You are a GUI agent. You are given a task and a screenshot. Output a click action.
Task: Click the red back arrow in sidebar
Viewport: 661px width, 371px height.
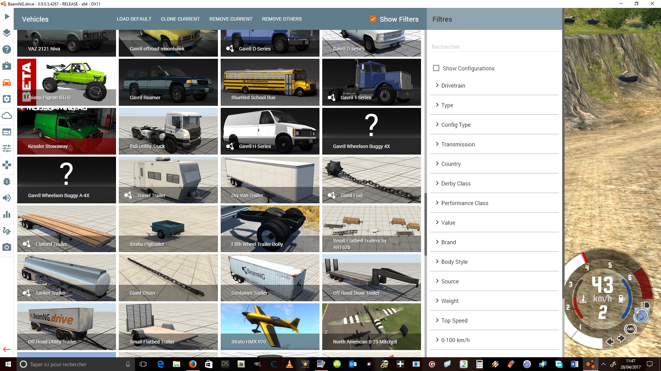7,349
